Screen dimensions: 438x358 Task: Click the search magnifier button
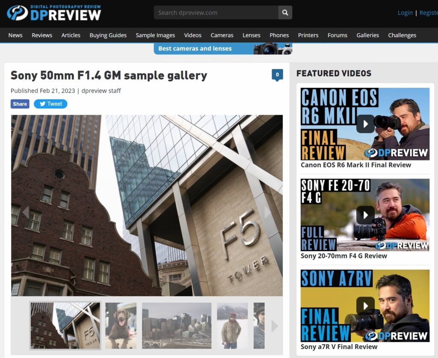285,12
